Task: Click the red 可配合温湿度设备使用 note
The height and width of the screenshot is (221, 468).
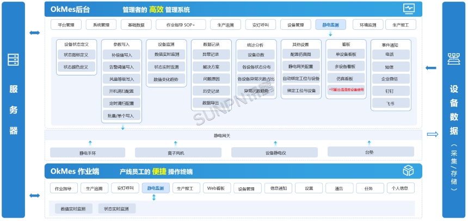Action: 346,90
